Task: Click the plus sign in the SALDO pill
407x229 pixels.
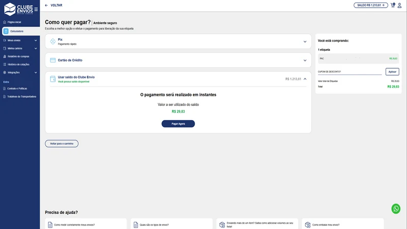Action: [x=384, y=5]
